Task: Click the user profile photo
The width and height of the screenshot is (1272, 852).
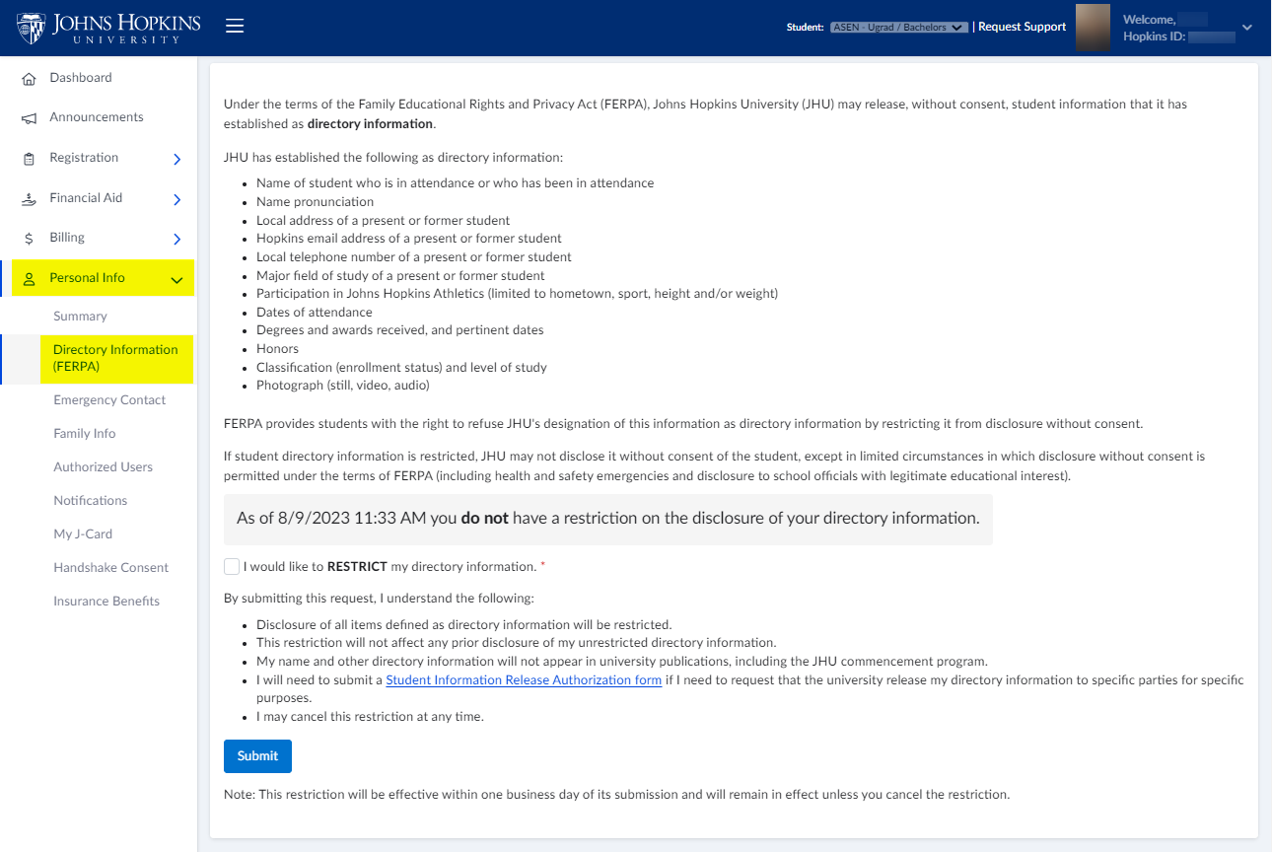Action: point(1093,28)
